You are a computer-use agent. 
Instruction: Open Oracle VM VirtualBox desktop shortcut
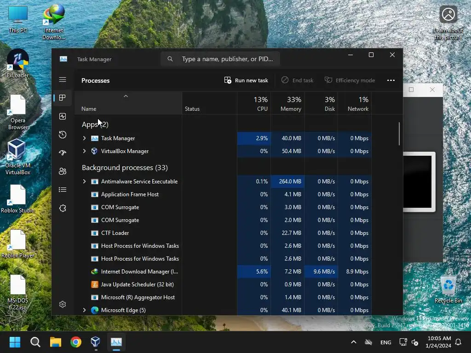point(17,157)
